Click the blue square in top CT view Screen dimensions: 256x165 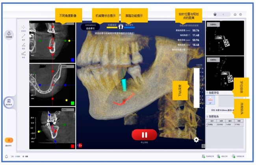click(x=72, y=60)
